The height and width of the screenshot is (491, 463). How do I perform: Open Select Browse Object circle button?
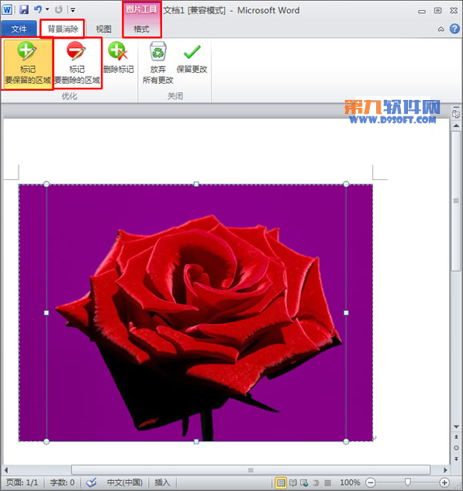(456, 448)
